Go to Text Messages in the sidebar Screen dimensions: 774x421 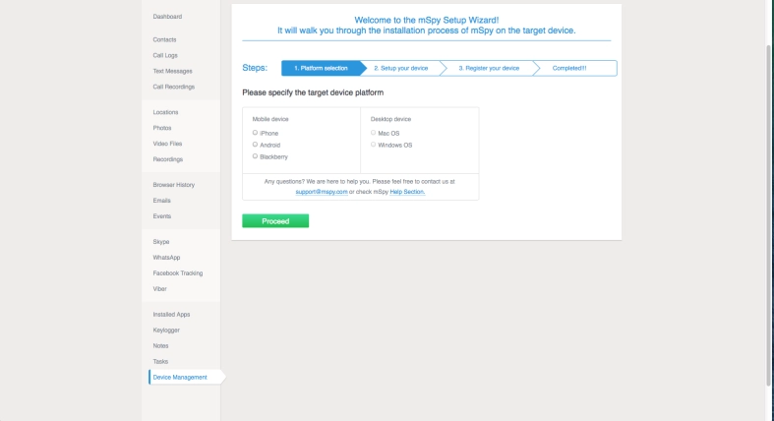tap(172, 71)
